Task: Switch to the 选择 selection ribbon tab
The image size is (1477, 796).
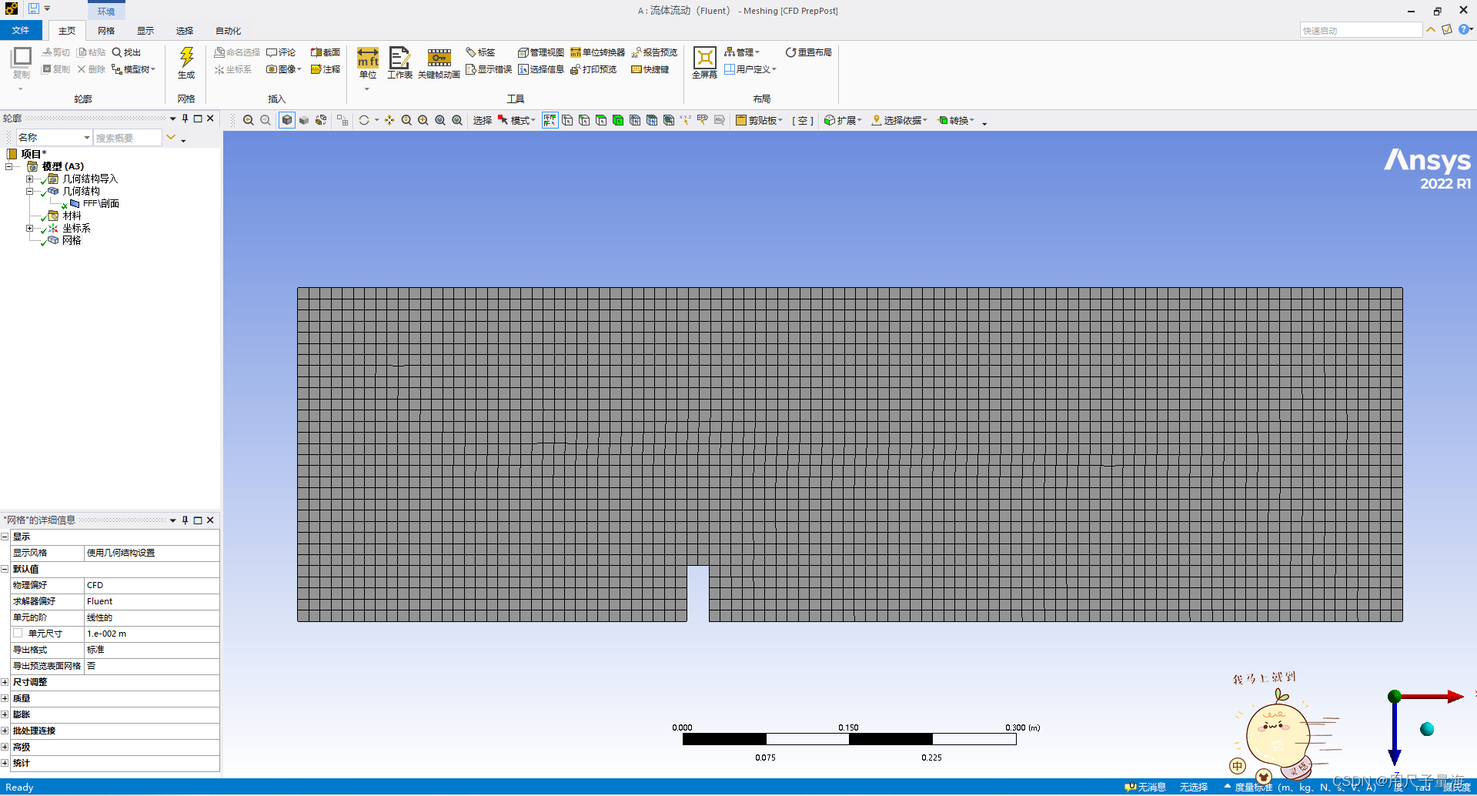Action: pyautogui.click(x=185, y=31)
